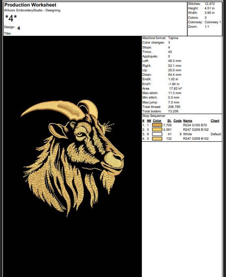Click the white swatch in stop sequence row 3
226x277 pixels.
click(157, 134)
